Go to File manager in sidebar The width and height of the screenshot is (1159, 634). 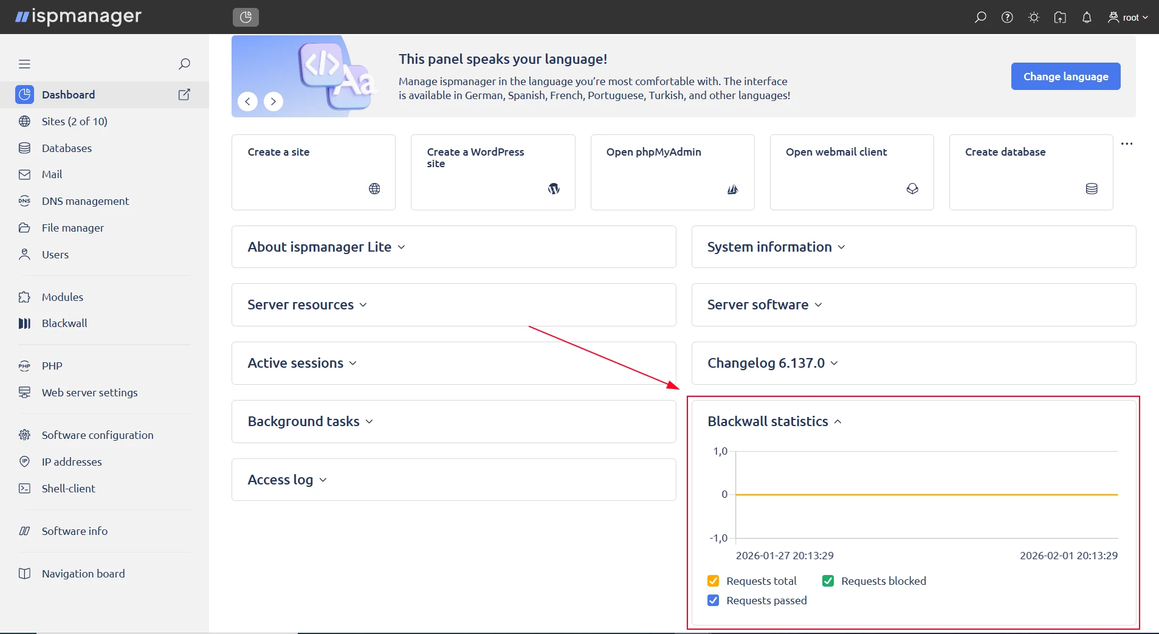tap(72, 228)
